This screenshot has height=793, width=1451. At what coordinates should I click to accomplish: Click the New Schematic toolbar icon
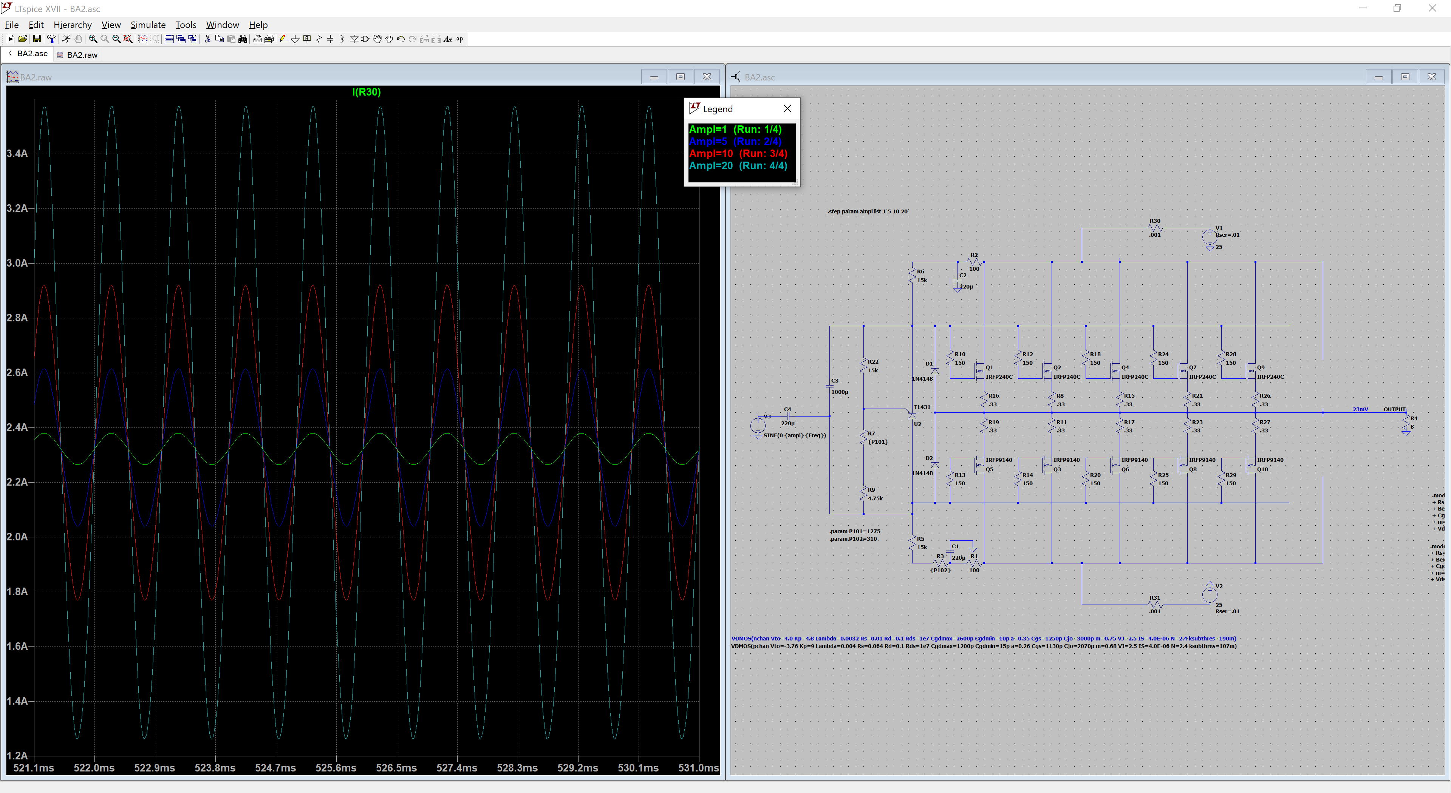pos(10,39)
